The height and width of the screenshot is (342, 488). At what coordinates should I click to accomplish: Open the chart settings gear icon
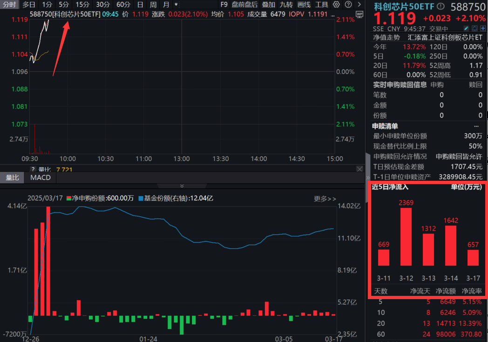tap(336, 4)
